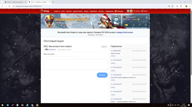192x107 pixels.
Task: Click inside the reply text area
Action: 75,65
